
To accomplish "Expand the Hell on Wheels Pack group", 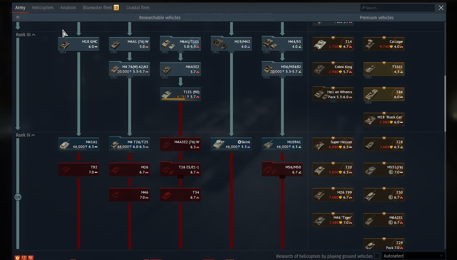I will pos(333,101).
